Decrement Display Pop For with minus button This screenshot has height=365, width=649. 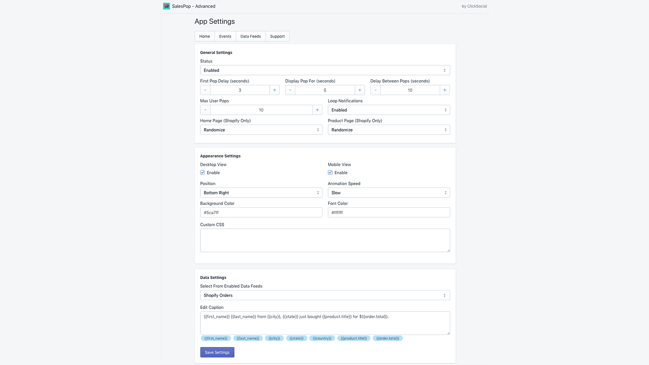(290, 90)
